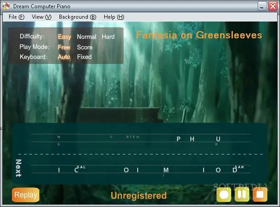Click the H note beside P

(x=192, y=139)
